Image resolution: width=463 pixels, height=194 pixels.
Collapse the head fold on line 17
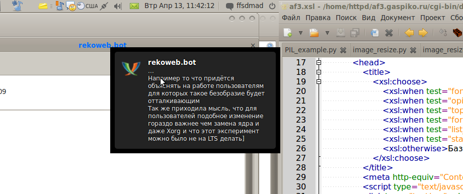[x=319, y=62]
